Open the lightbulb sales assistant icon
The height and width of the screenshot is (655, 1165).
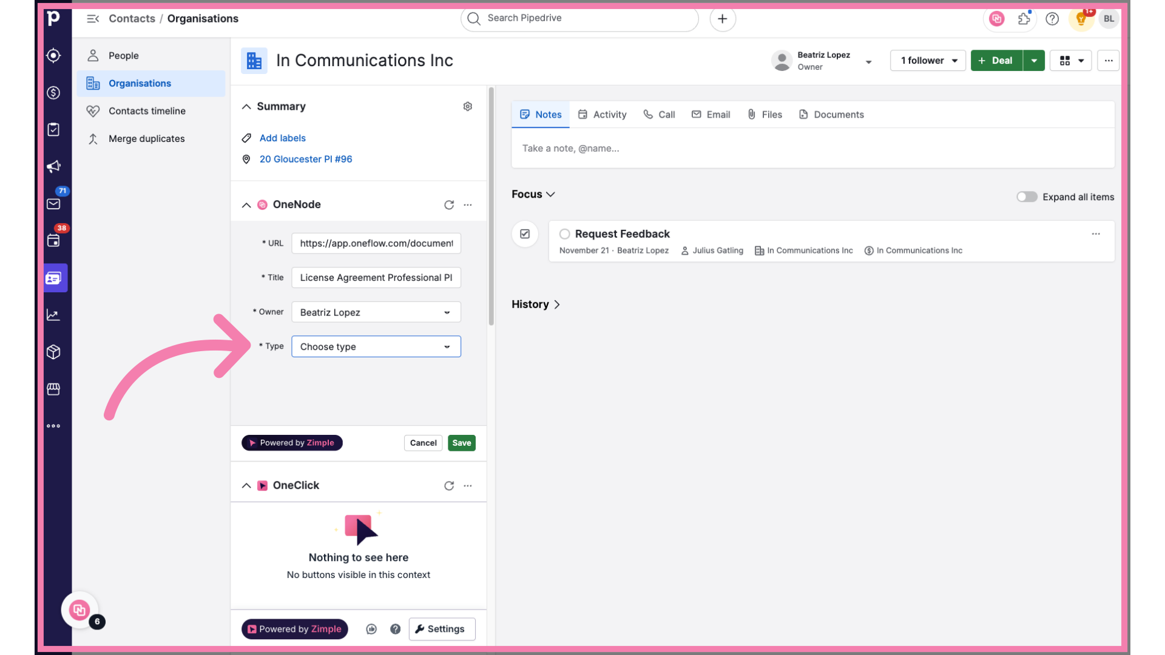[x=1081, y=19]
